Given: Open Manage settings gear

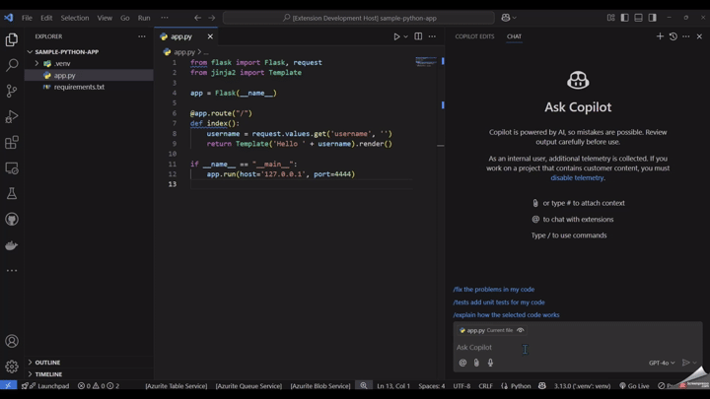Looking at the screenshot, I should 12,366.
